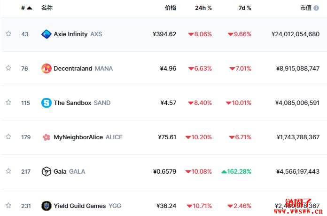Click the MyNeighborAlice pink flower logo
Viewport: 327px width, 216px height.
tap(47, 137)
